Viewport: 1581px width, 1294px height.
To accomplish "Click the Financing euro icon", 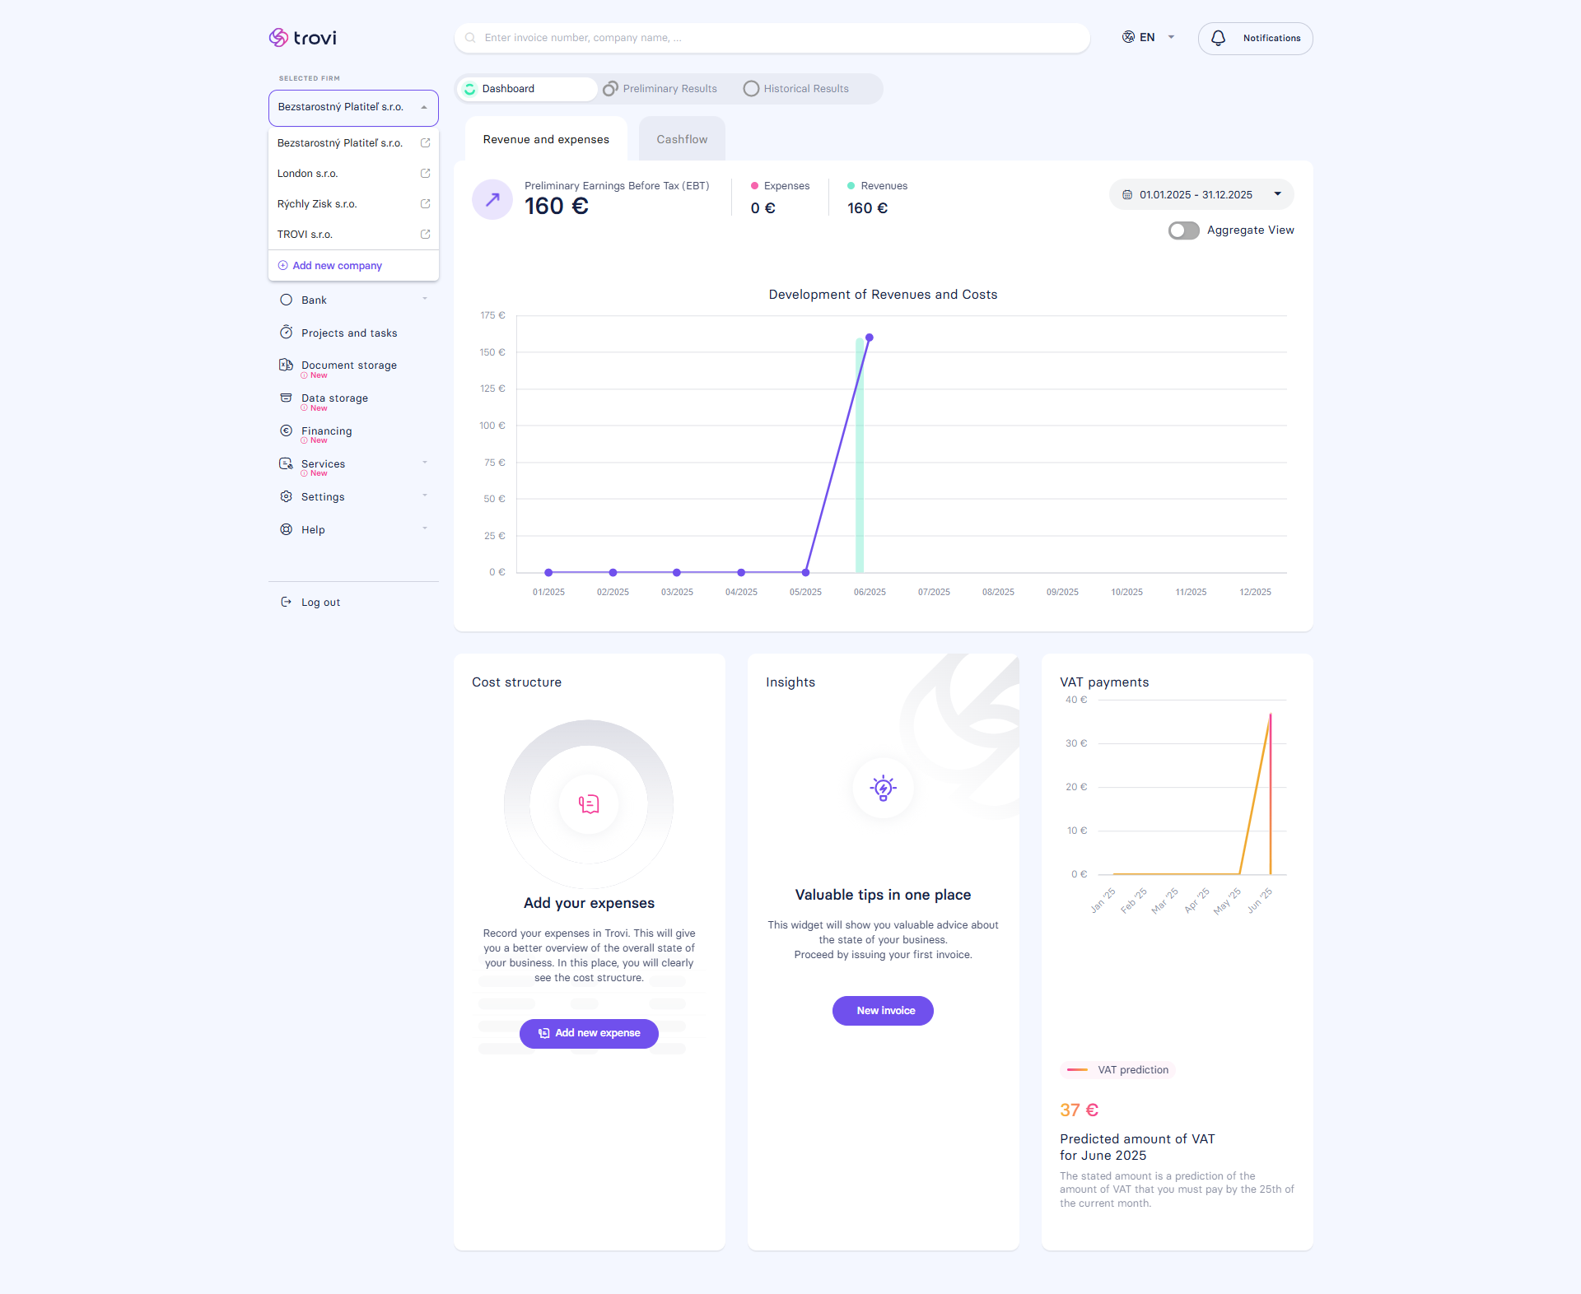I will pos(286,431).
